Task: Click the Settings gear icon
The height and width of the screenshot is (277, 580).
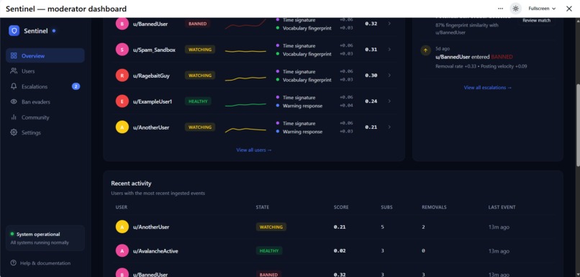Action: click(x=14, y=132)
